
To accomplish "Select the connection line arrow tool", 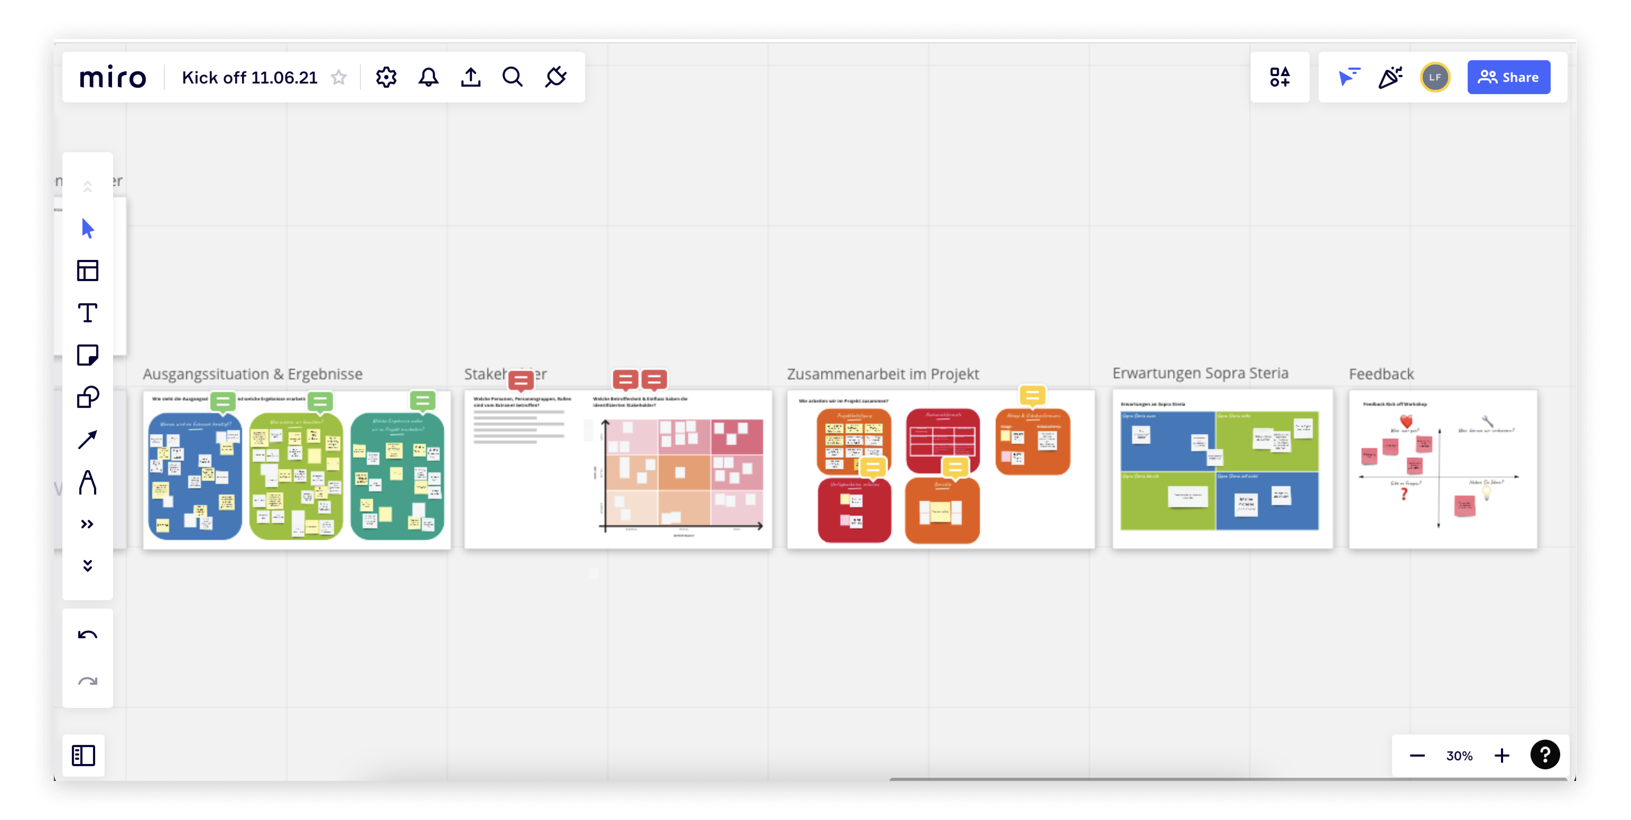I will pyautogui.click(x=87, y=440).
